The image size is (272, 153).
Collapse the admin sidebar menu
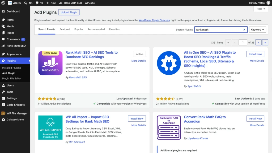coord(15,120)
